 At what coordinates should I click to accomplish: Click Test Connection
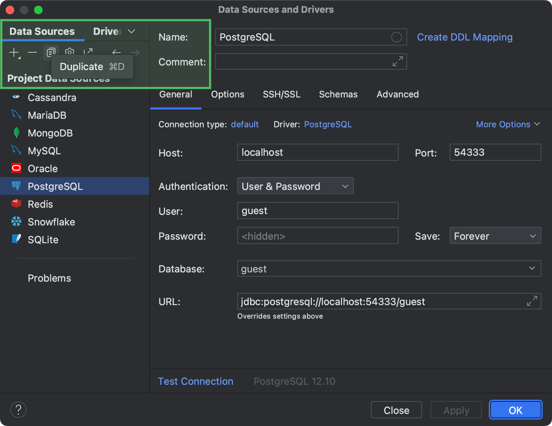[195, 381]
